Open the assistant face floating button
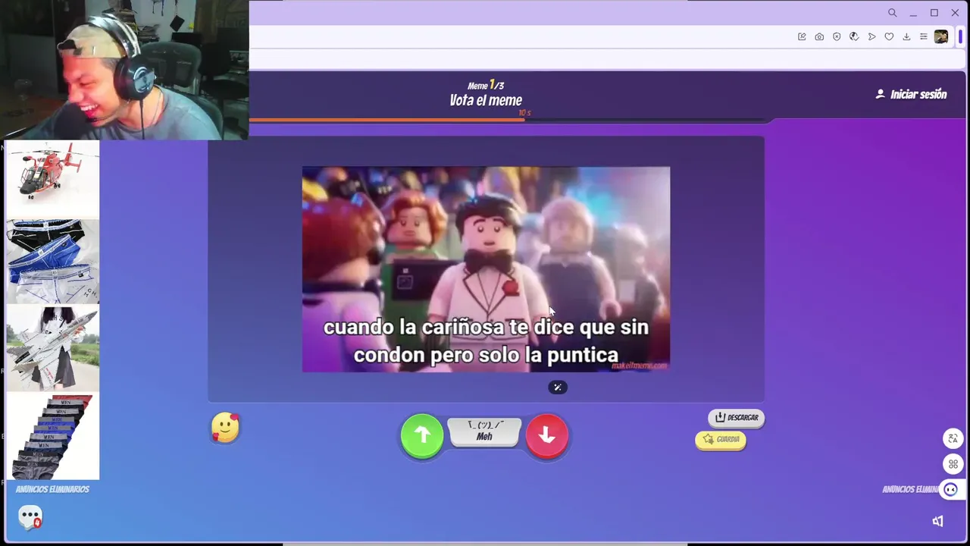Screen dimensions: 970x546 951,490
